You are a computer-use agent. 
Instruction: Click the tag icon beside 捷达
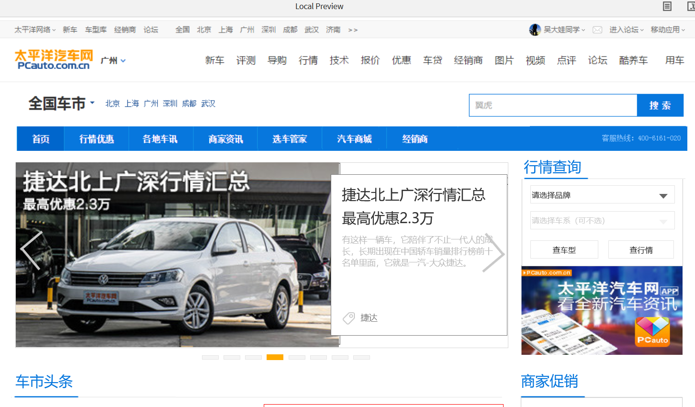click(x=349, y=318)
